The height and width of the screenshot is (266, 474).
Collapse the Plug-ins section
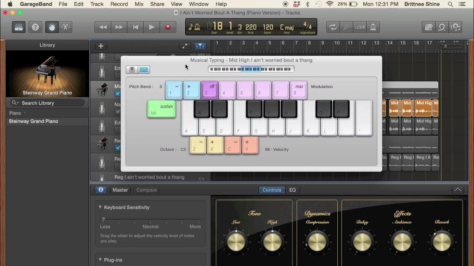(100, 260)
